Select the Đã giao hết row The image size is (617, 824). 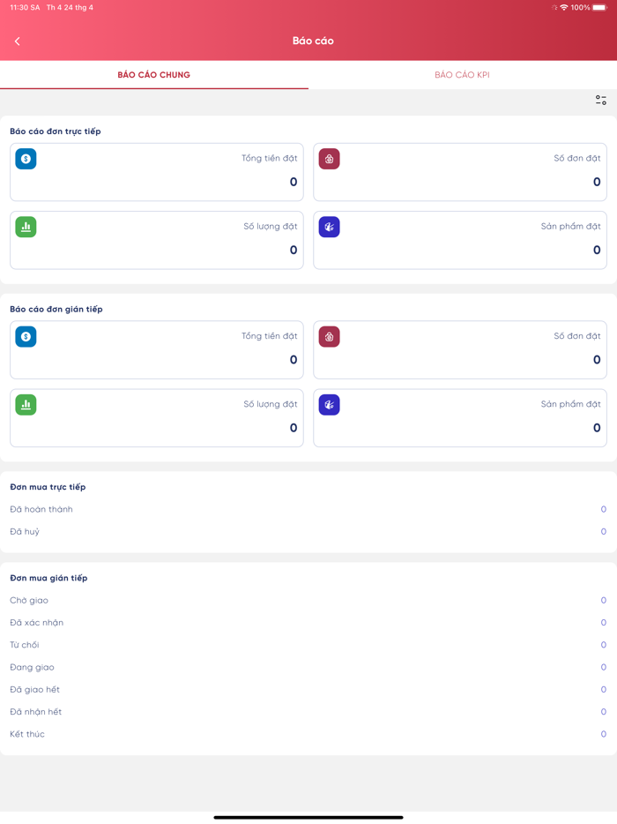pyautogui.click(x=308, y=690)
